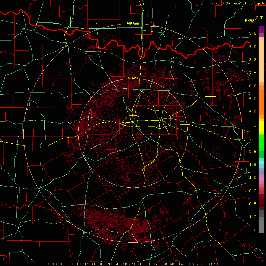The width and height of the screenshot is (266, 266).
Task: Pick the gray bottom color bar segment
Action: click(261, 226)
